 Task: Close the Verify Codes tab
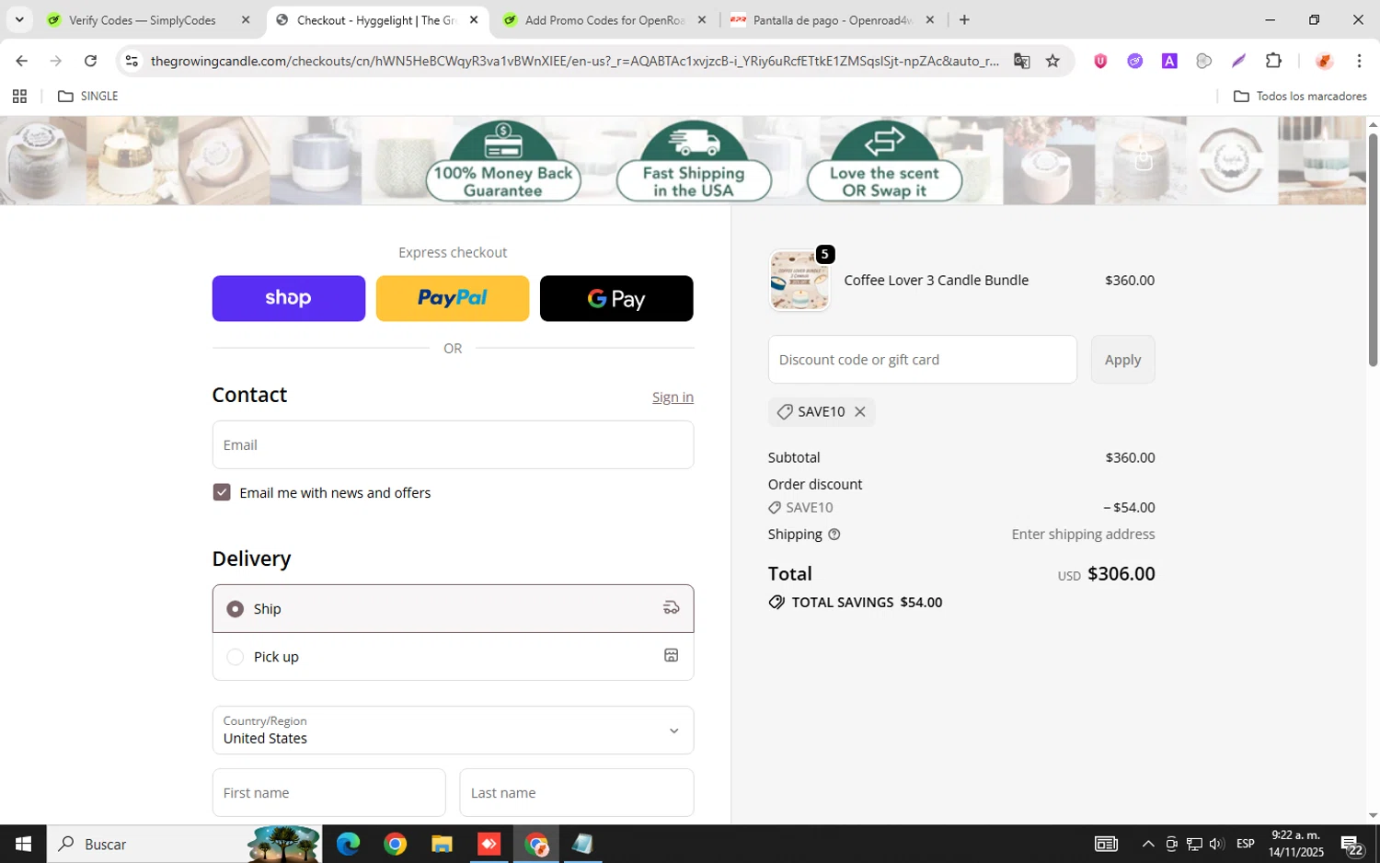coord(246,19)
